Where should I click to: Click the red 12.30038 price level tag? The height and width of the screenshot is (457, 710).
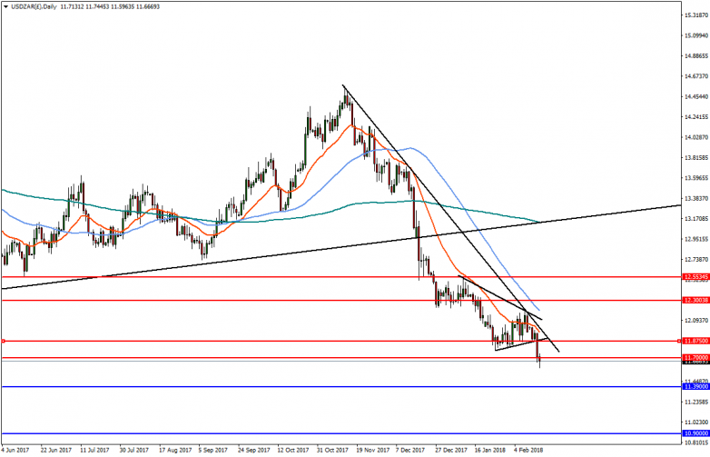(x=695, y=300)
